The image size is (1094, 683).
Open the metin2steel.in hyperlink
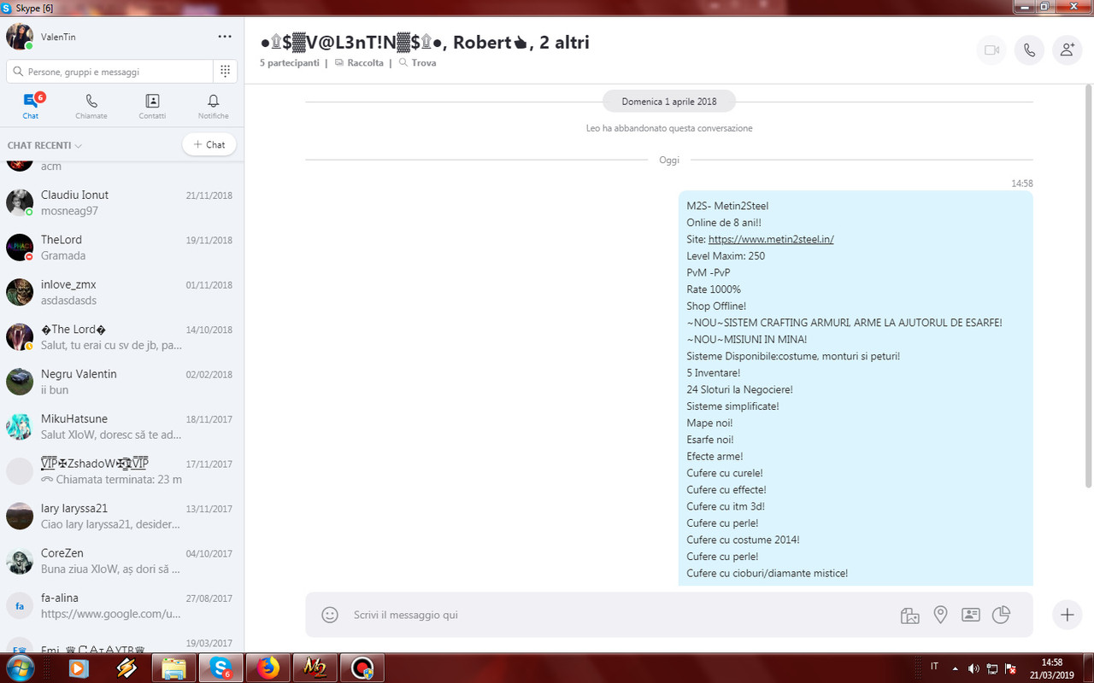click(x=771, y=239)
